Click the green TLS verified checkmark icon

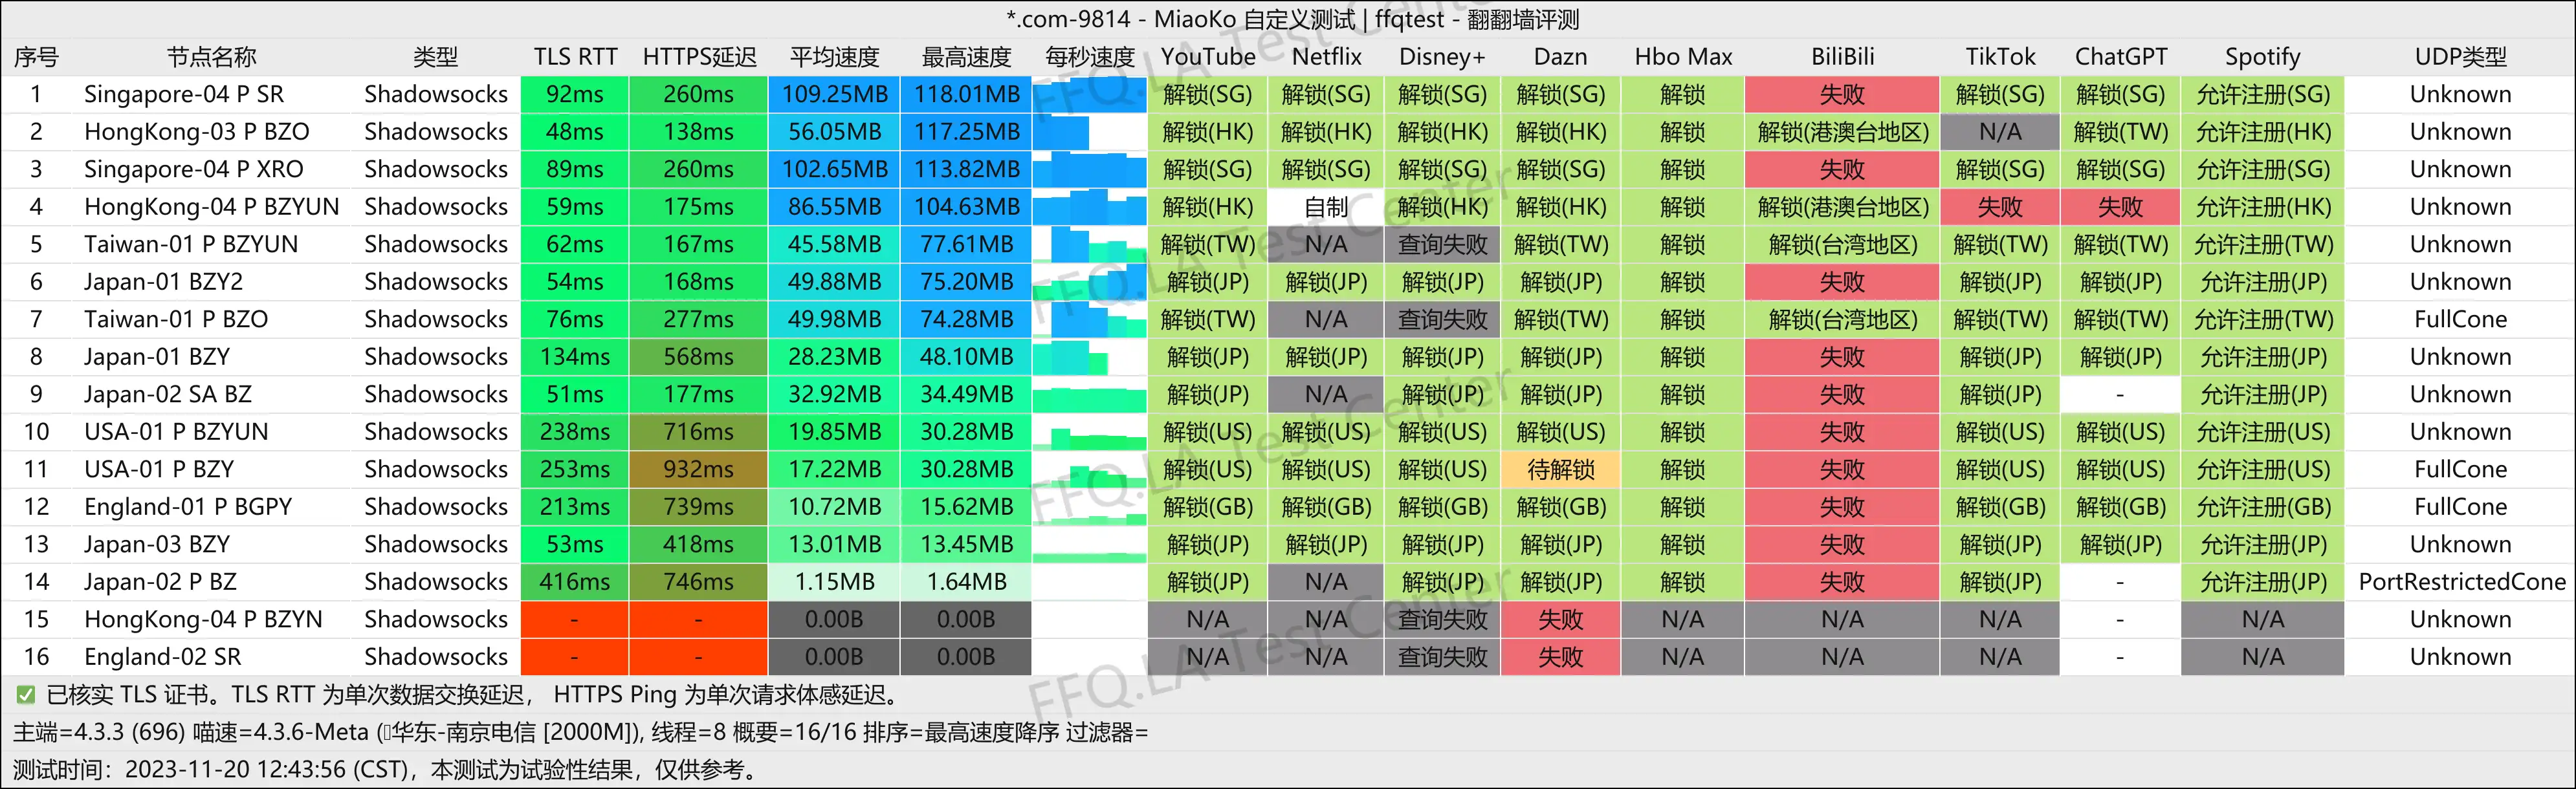click(26, 694)
